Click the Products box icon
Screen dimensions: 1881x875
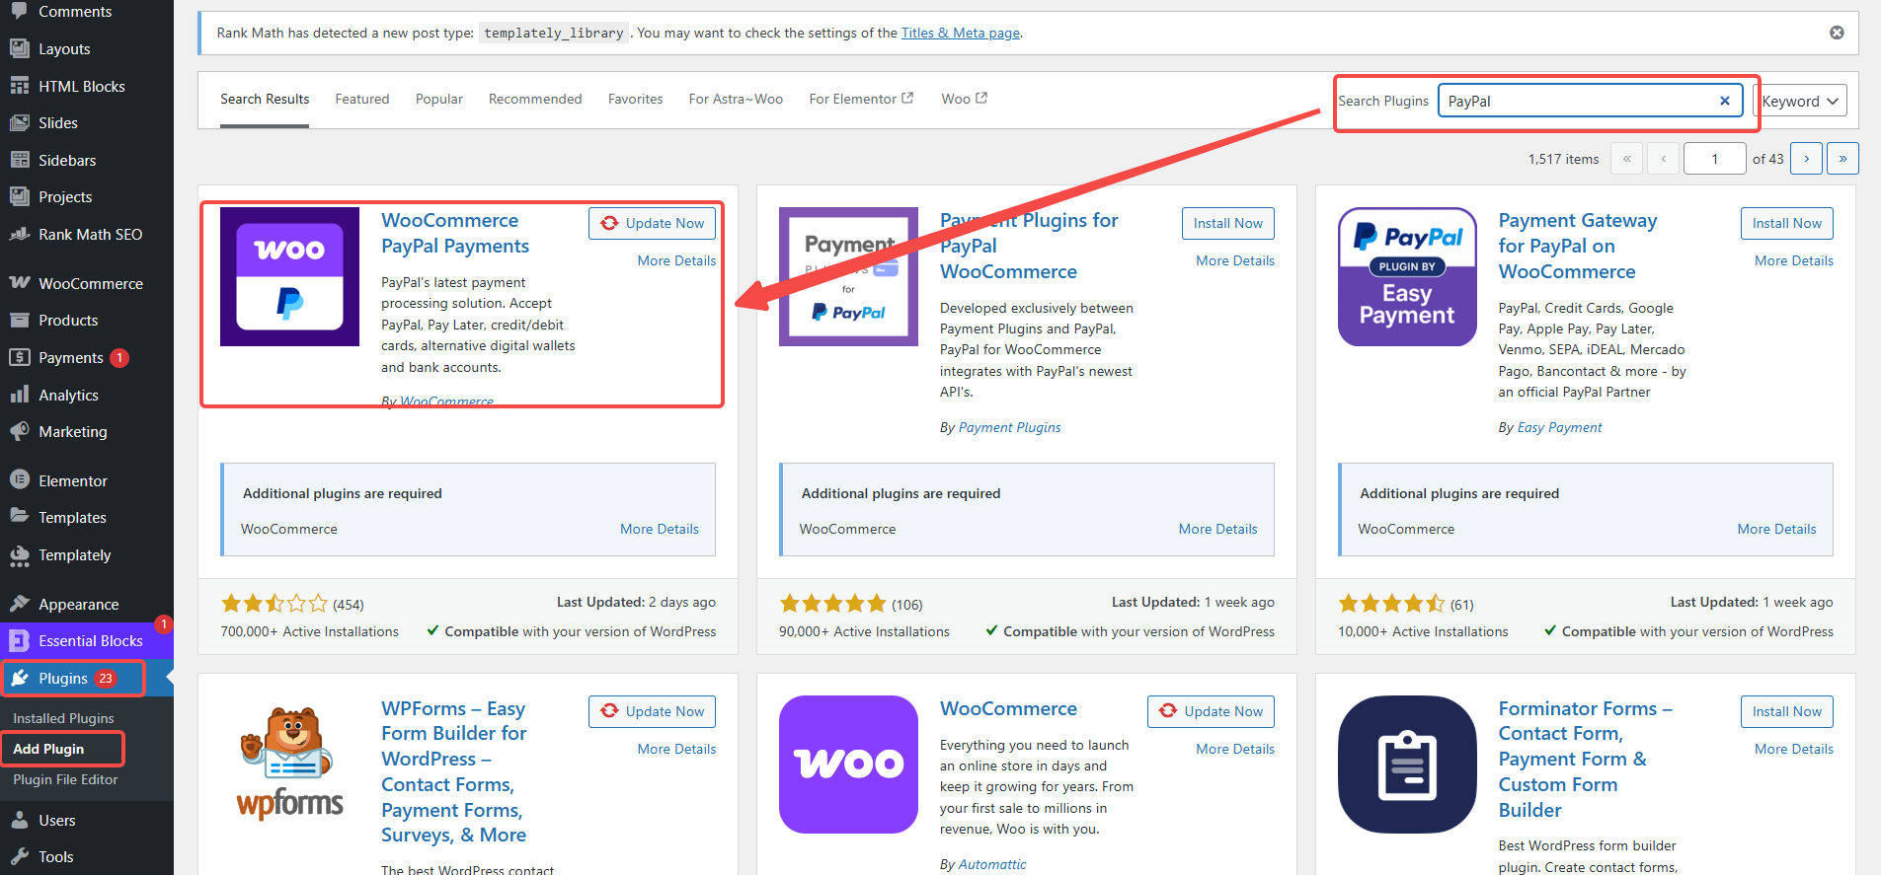point(20,320)
